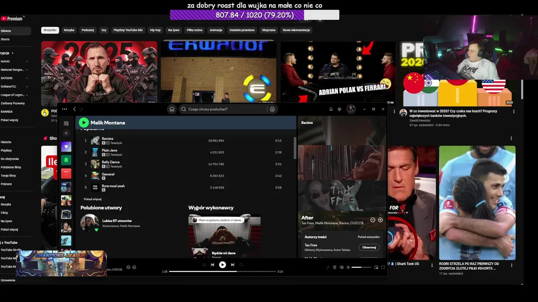
Task: Select the Piłka nożna filter chip
Action: 195,30
